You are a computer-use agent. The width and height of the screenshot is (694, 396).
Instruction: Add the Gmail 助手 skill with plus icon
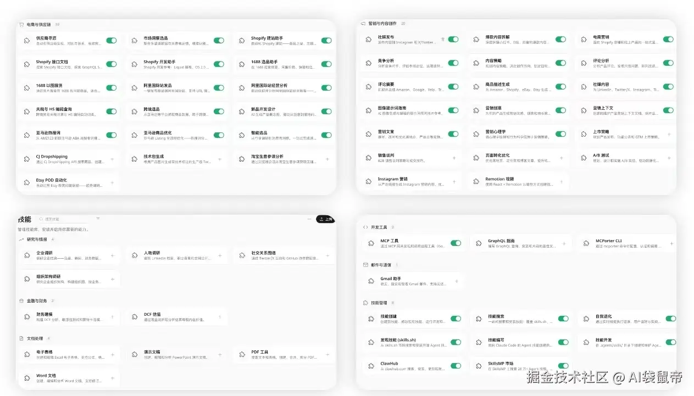[456, 281]
